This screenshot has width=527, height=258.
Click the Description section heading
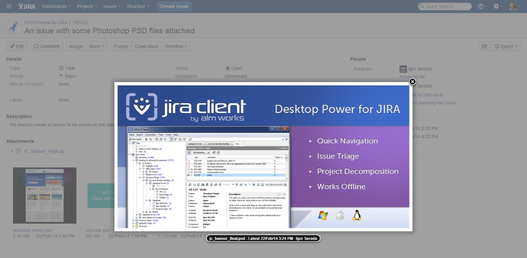pos(19,116)
